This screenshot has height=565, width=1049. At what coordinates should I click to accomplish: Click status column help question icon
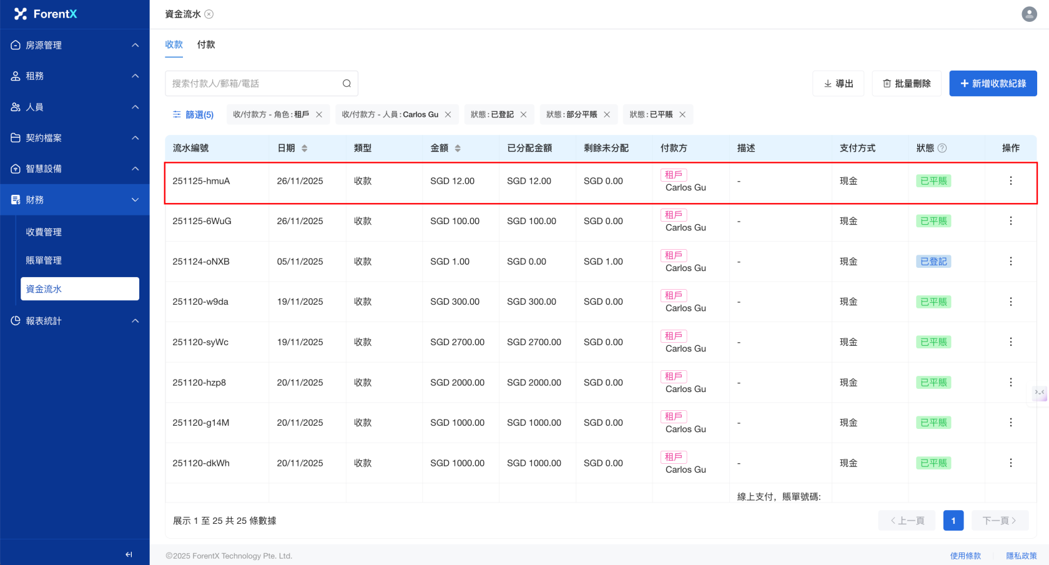[942, 148]
